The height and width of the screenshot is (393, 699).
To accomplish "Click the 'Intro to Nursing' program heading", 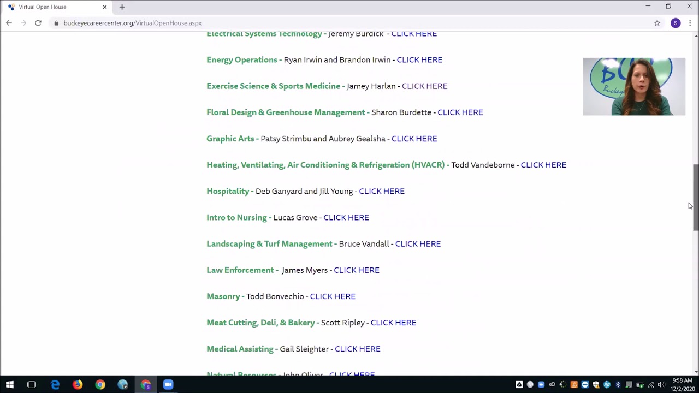I will pos(236,217).
